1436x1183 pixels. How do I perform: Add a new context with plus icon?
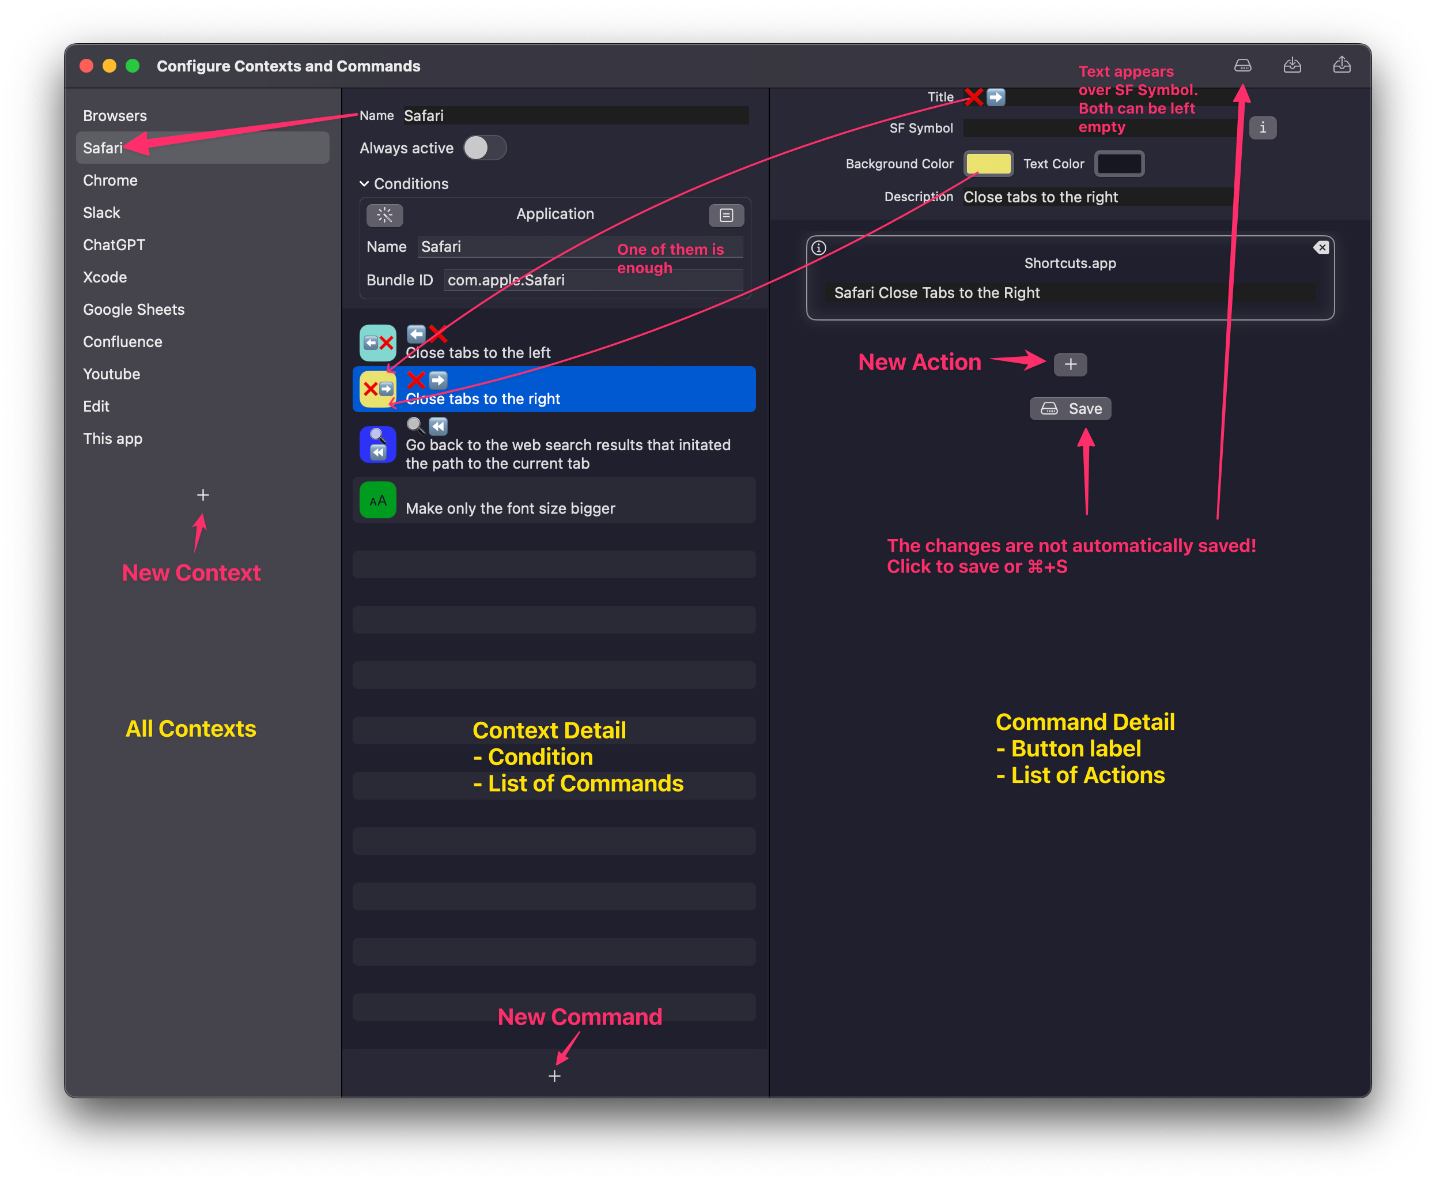pos(203,495)
